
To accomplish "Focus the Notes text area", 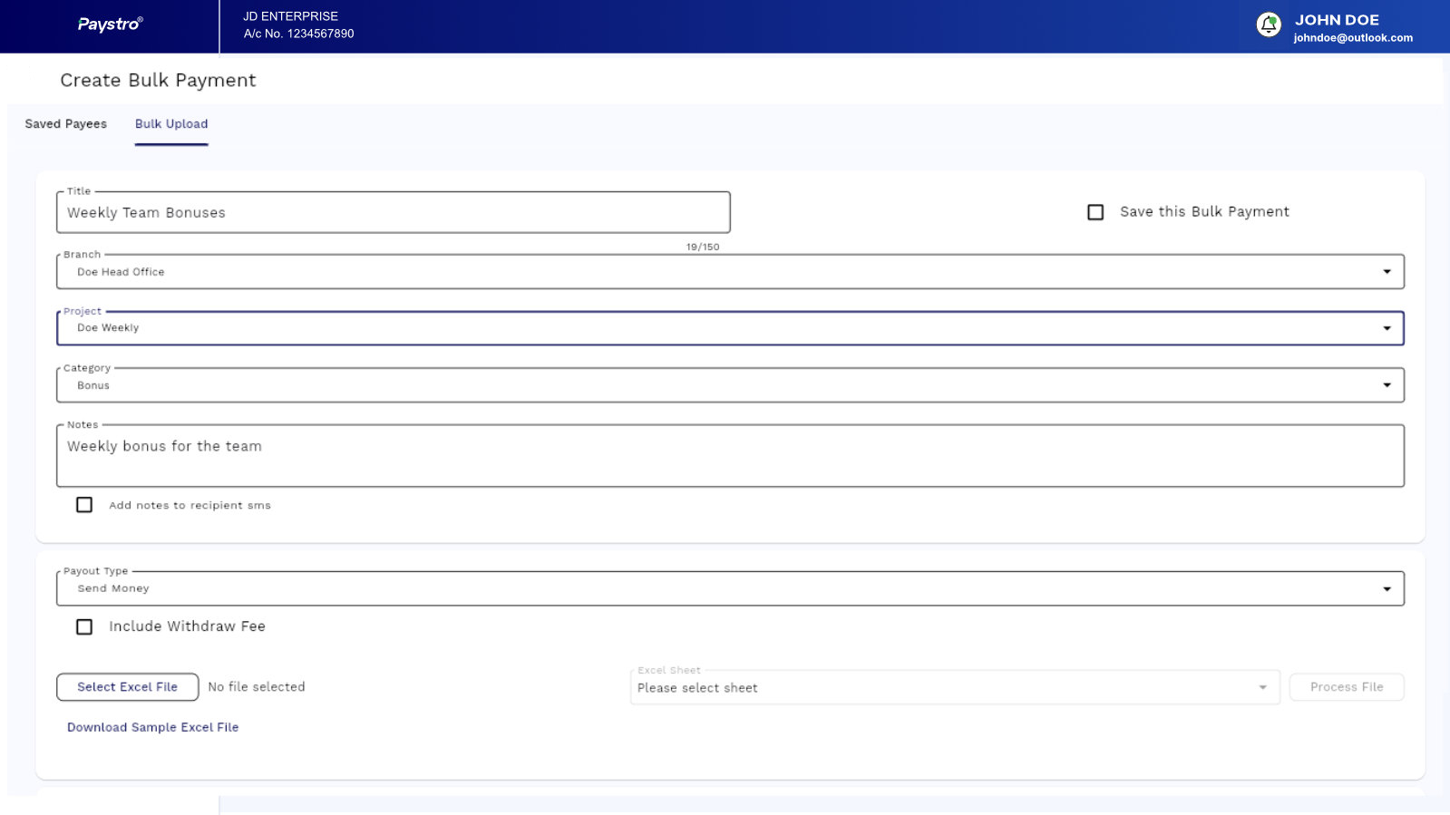I will coord(729,456).
